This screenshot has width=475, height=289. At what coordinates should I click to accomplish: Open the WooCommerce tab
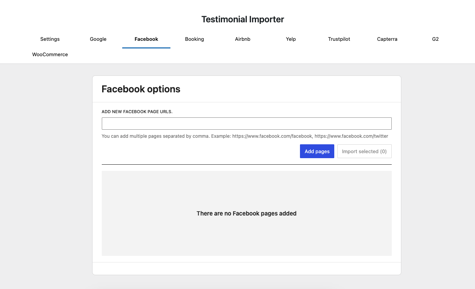pyautogui.click(x=50, y=55)
